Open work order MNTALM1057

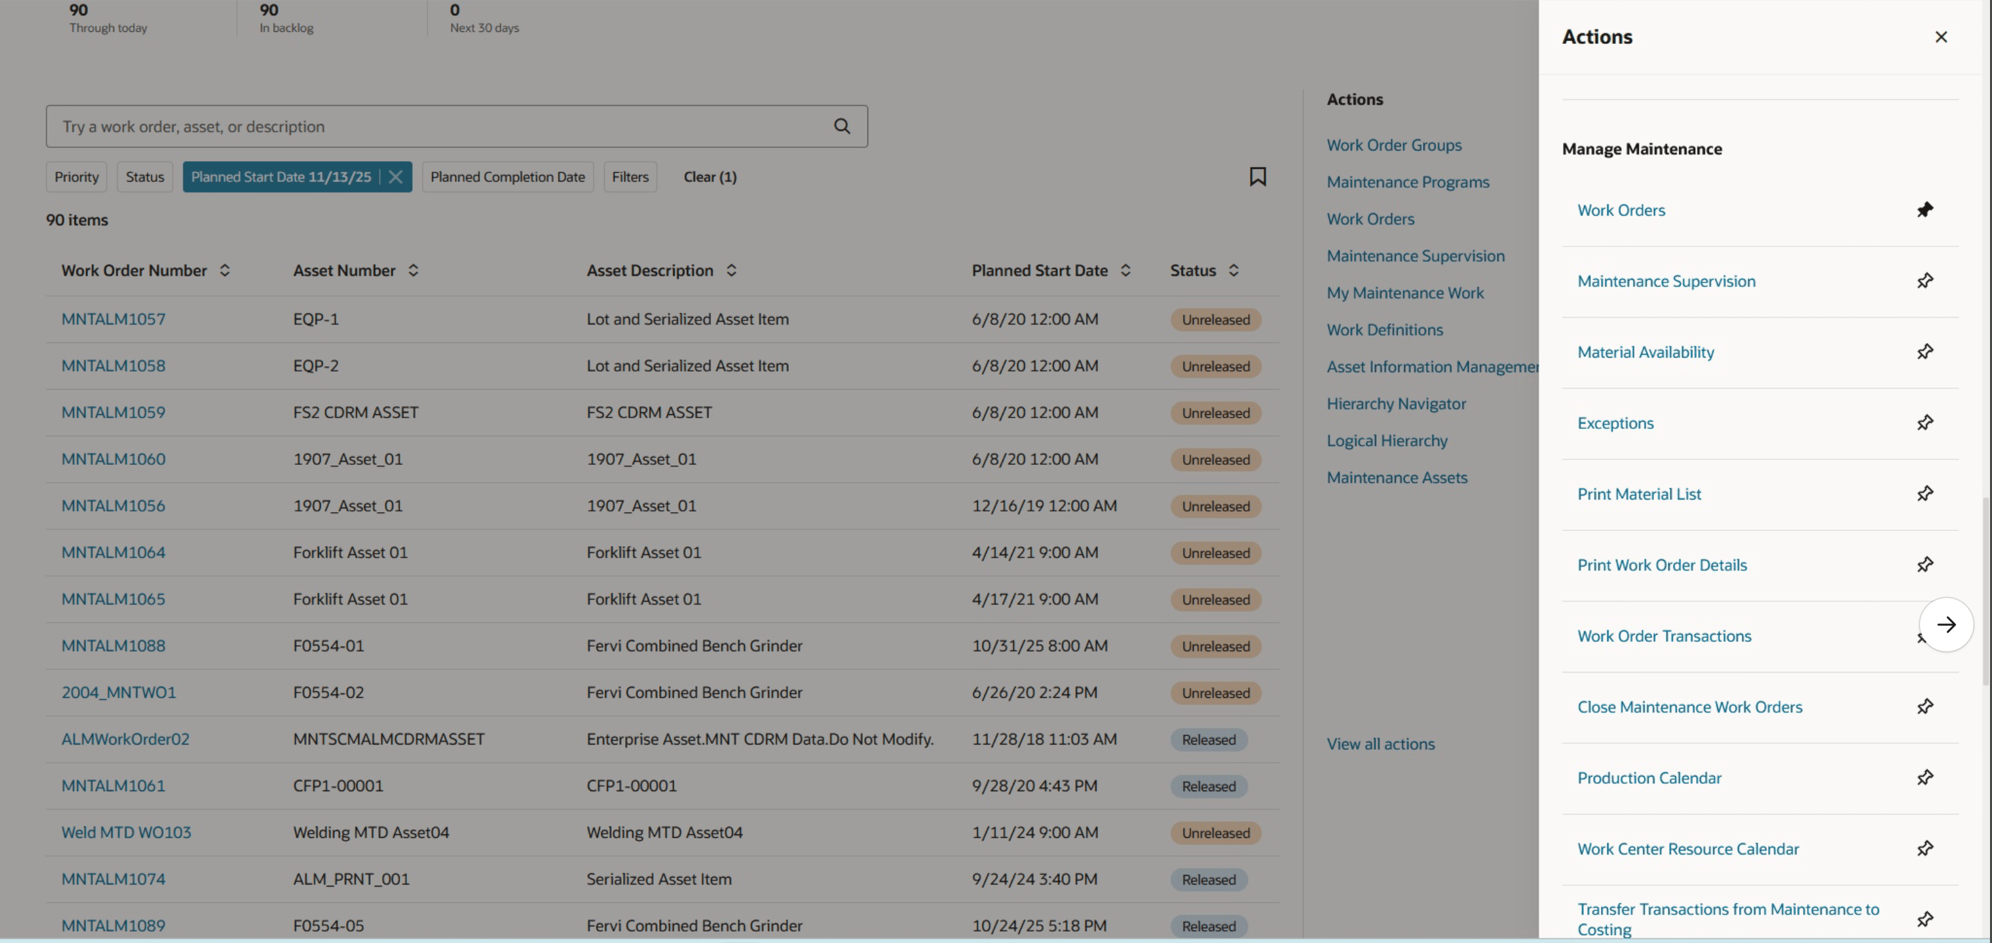click(x=113, y=319)
